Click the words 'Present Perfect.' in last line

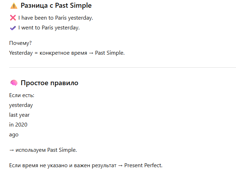143,165
